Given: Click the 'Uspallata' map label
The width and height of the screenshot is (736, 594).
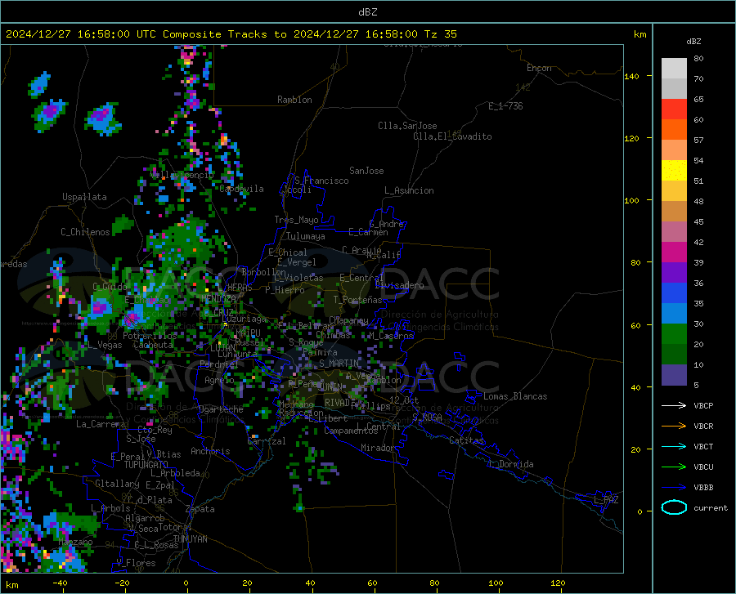Looking at the screenshot, I should tap(84, 197).
